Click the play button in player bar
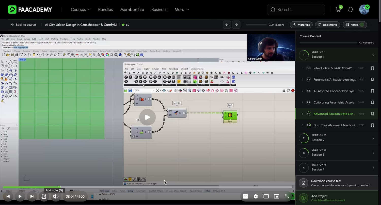The image size is (381, 205). [20, 196]
